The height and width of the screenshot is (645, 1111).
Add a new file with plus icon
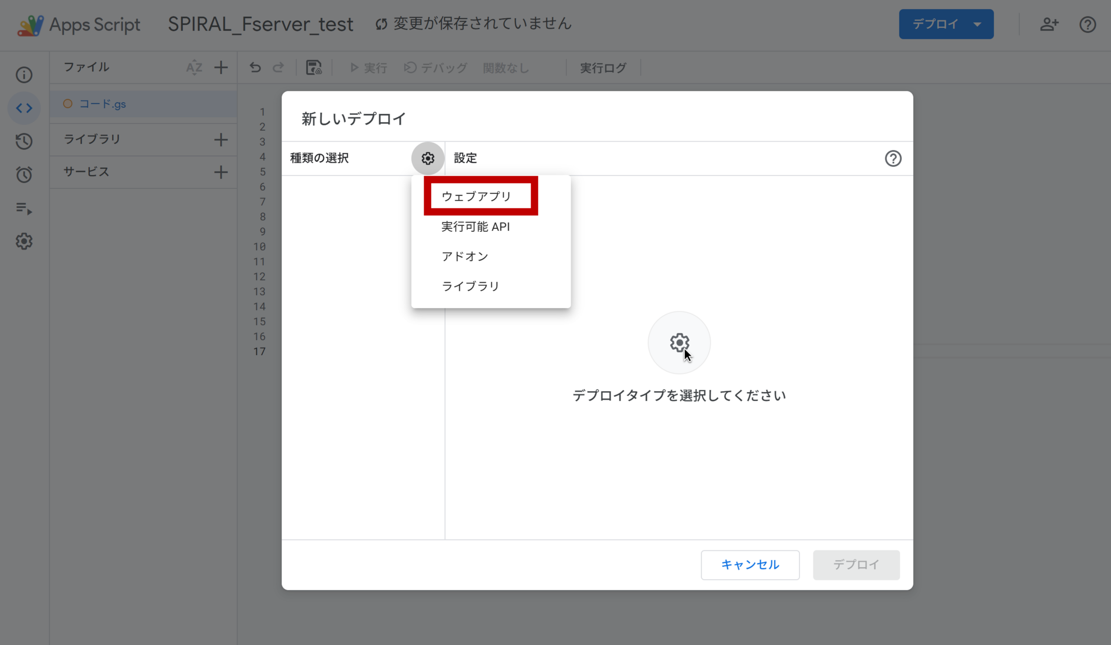[221, 67]
